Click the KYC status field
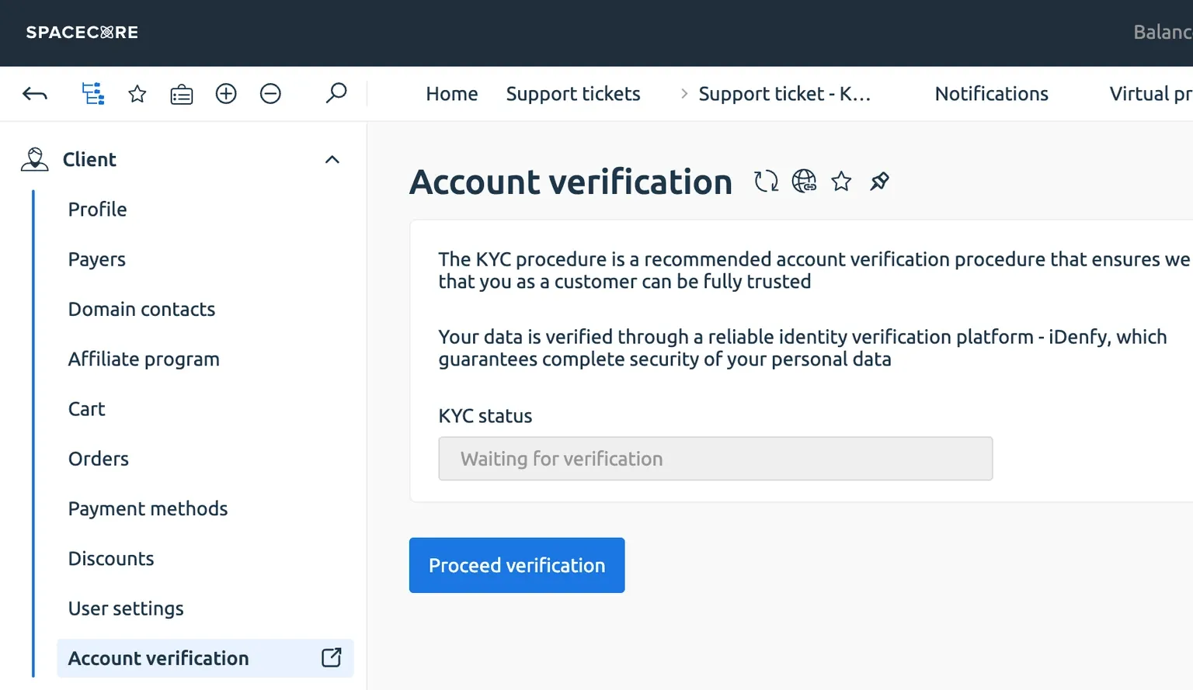 [x=715, y=459]
